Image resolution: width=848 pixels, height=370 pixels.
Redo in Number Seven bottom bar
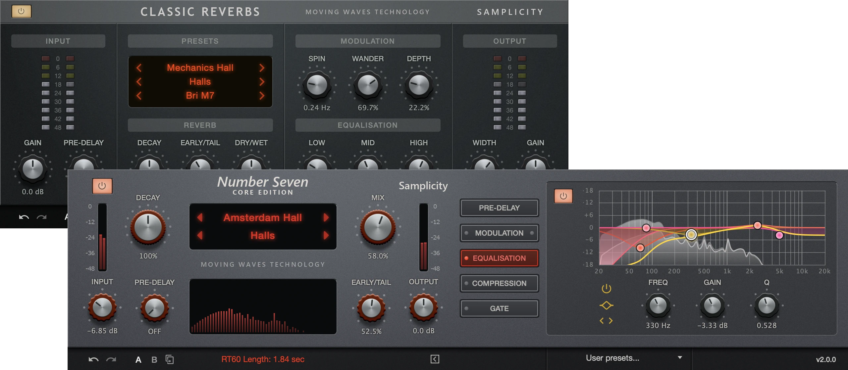(x=111, y=359)
